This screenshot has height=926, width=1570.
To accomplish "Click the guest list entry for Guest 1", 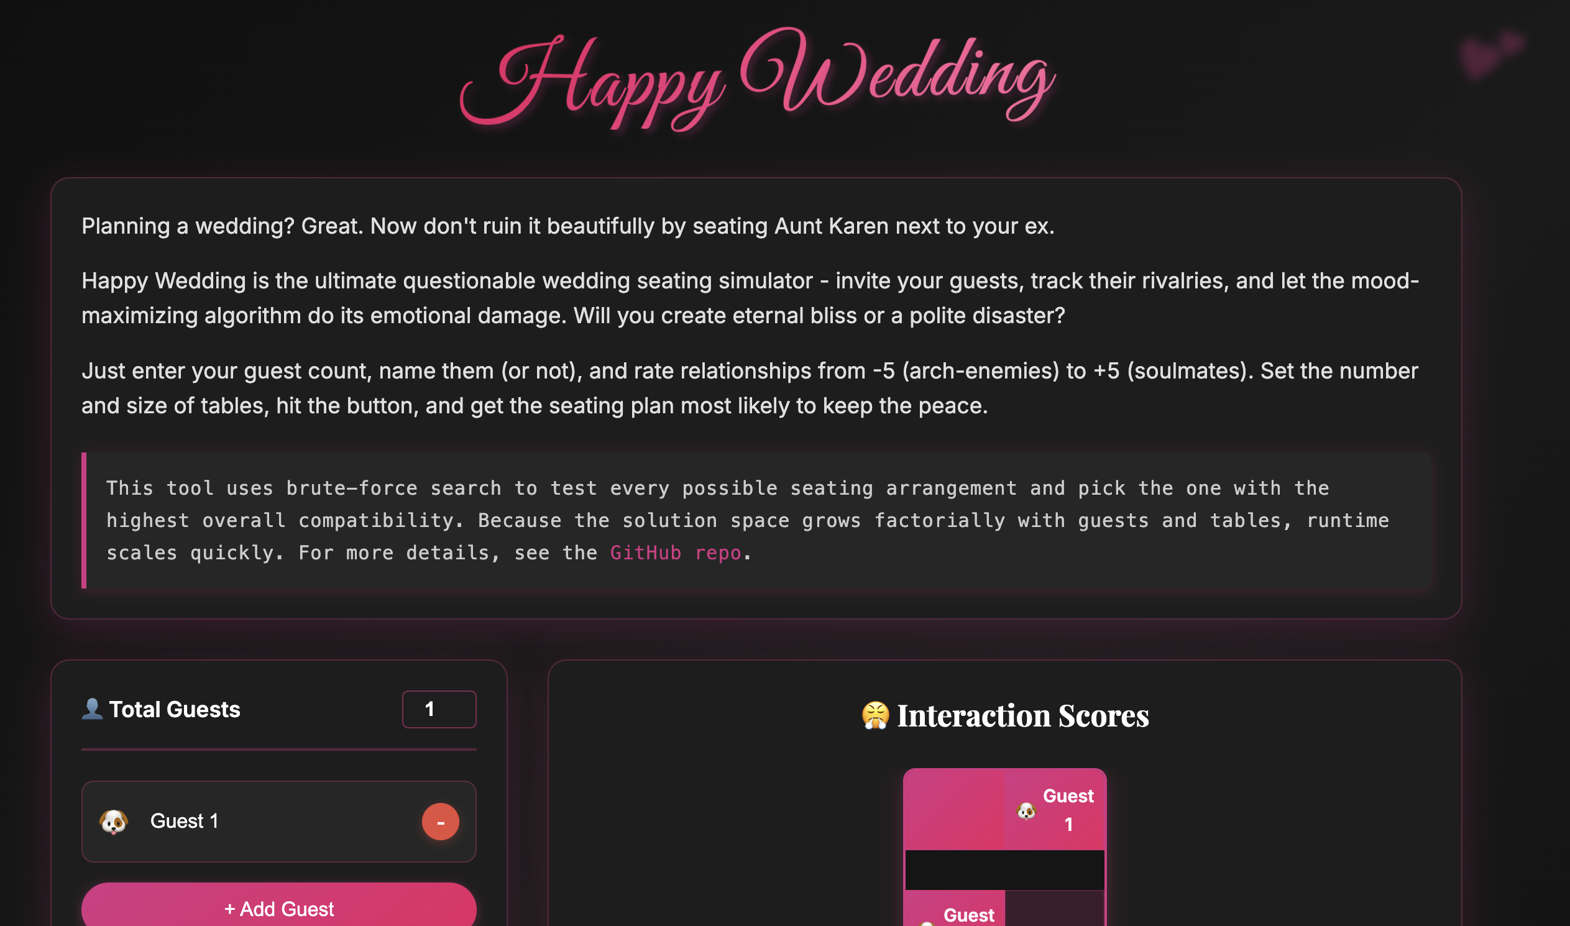I will pos(279,821).
